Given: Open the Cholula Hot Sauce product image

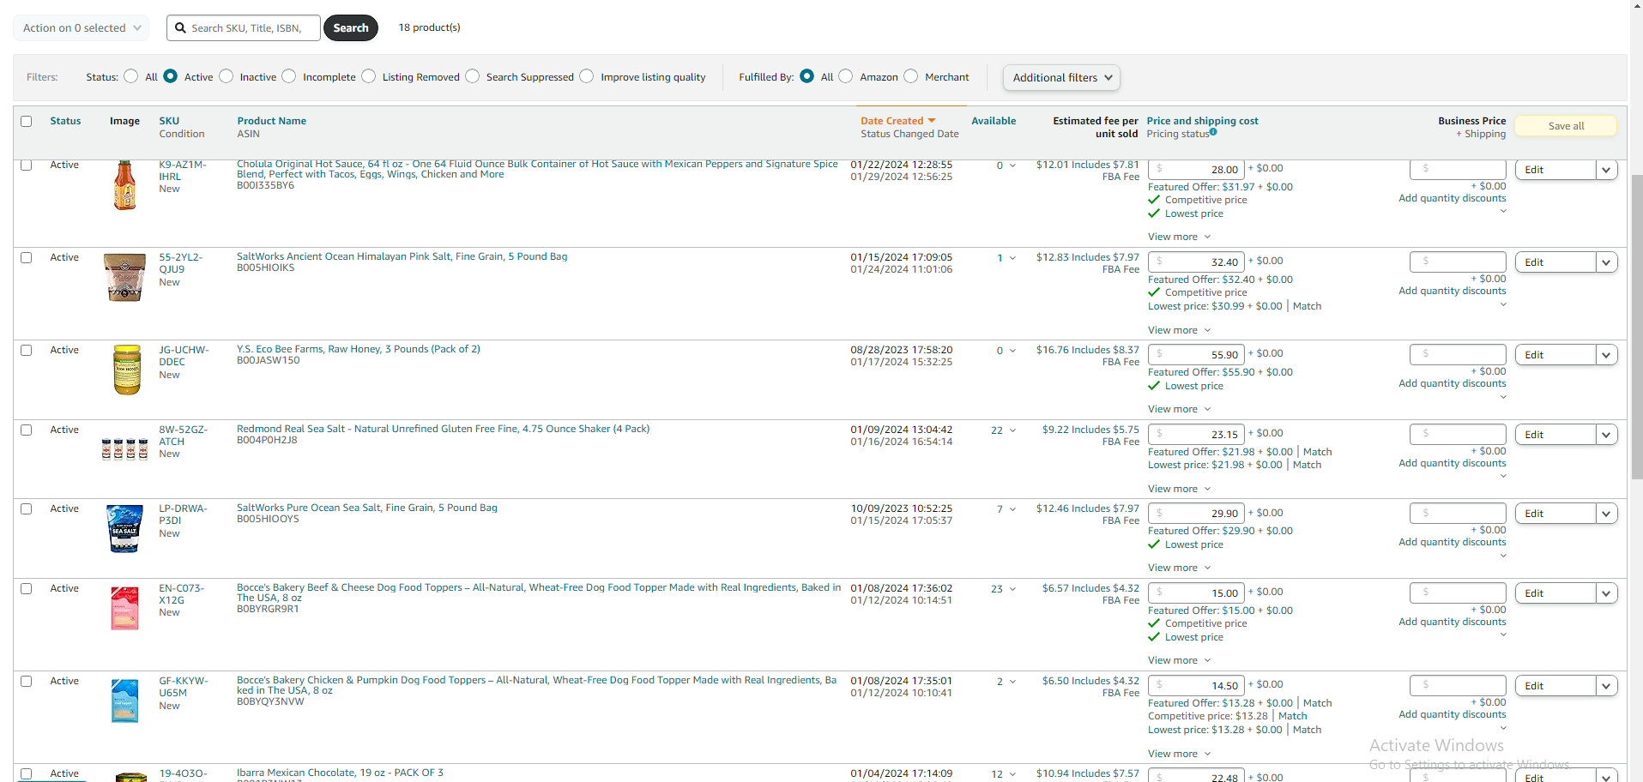Looking at the screenshot, I should point(125,185).
